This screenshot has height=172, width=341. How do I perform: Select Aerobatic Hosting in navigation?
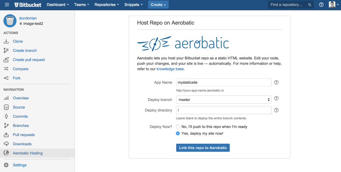[27, 153]
